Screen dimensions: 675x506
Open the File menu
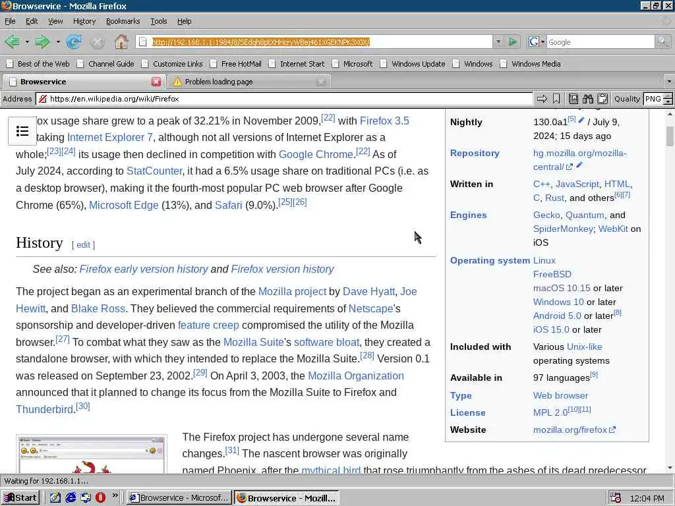pos(10,21)
